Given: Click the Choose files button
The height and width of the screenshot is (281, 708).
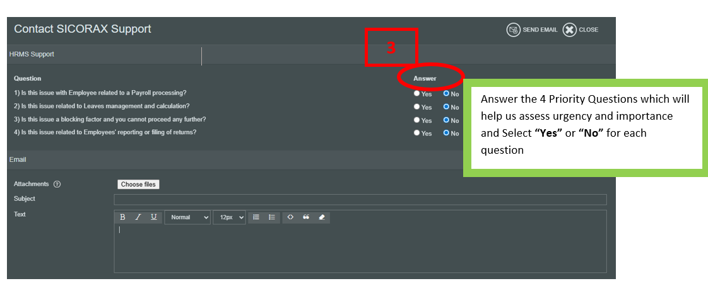Looking at the screenshot, I should point(138,185).
